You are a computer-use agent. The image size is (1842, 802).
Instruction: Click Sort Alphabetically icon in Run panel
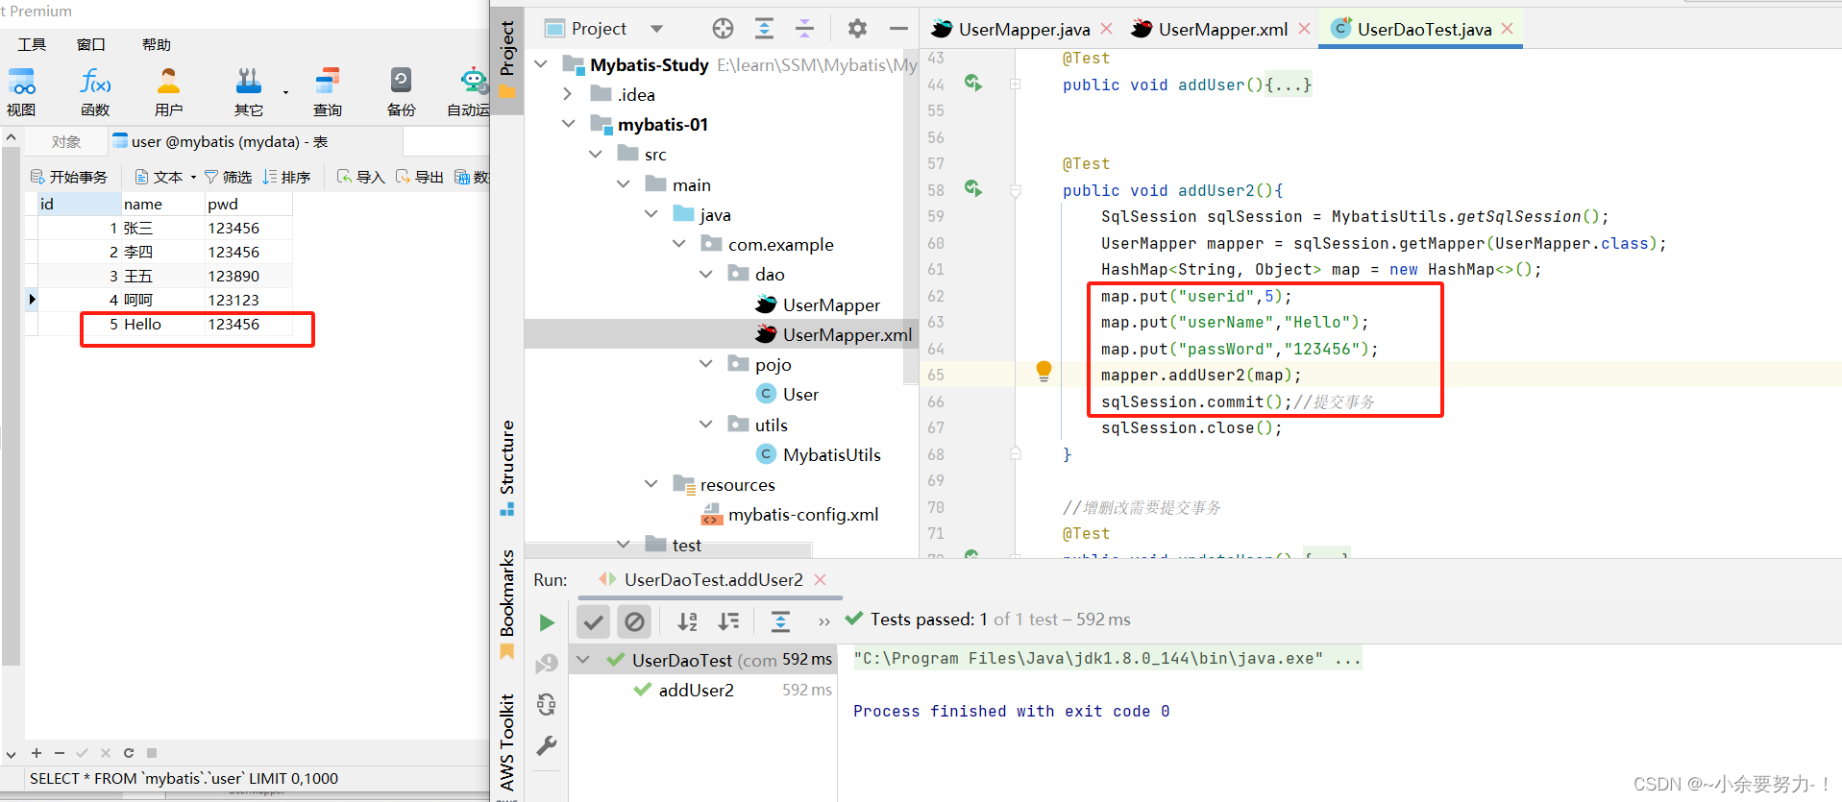click(687, 621)
